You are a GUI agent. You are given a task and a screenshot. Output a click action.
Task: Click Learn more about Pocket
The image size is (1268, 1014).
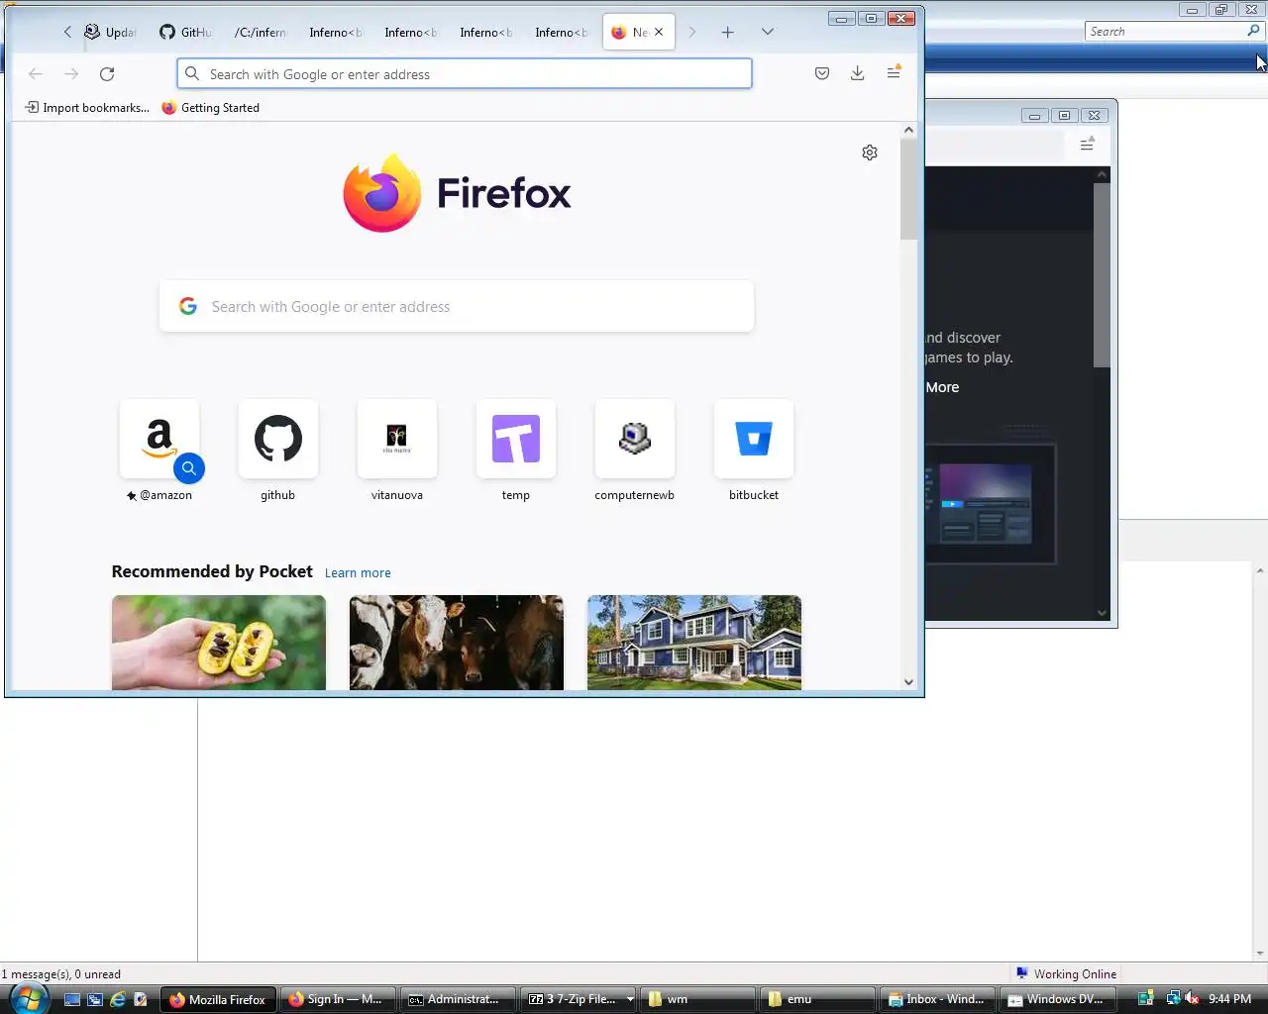coord(358,572)
